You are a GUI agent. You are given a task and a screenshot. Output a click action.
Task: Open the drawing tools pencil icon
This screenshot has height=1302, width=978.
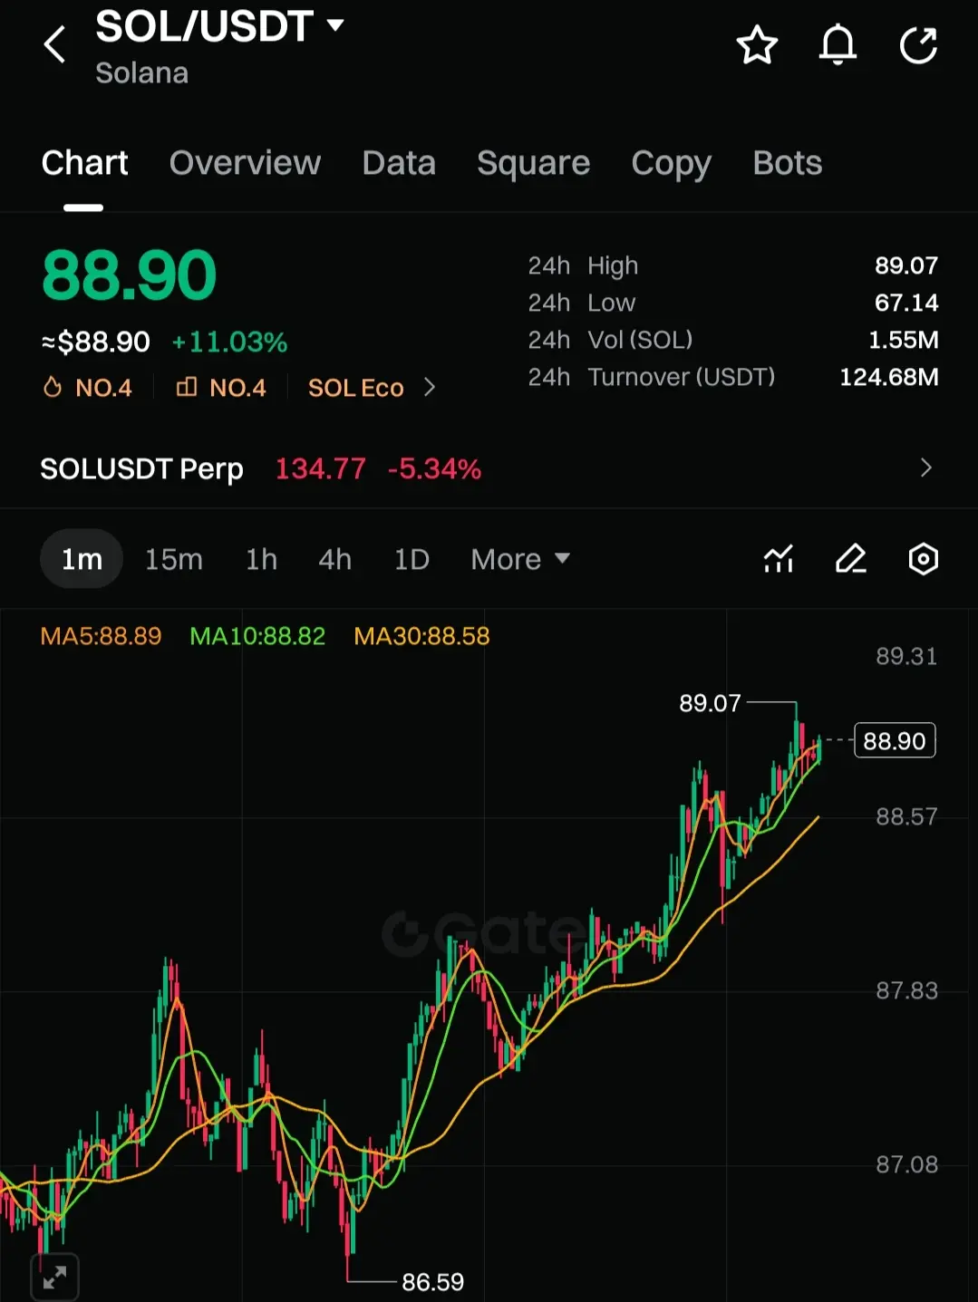(x=851, y=559)
